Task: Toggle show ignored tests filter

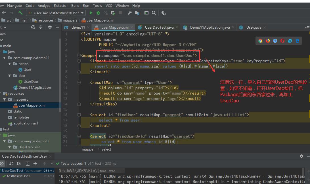Action: tap(2, 163)
